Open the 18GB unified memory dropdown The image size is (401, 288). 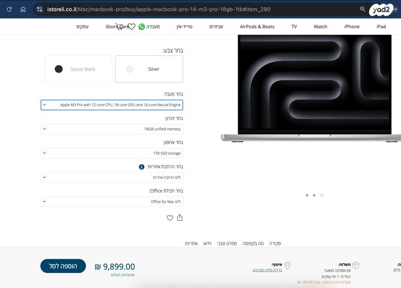click(112, 129)
